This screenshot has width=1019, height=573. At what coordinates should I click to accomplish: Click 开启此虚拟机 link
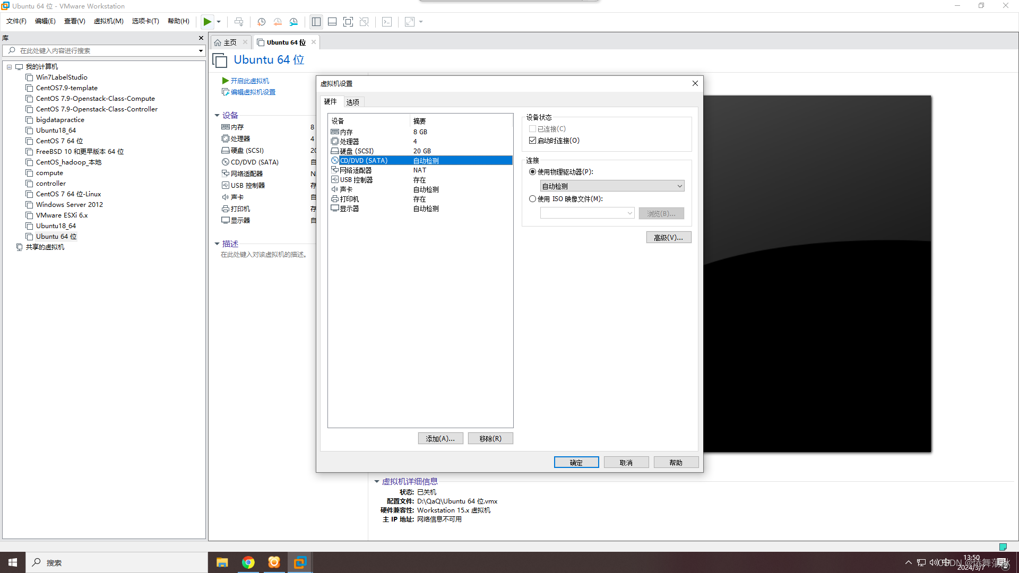249,81
